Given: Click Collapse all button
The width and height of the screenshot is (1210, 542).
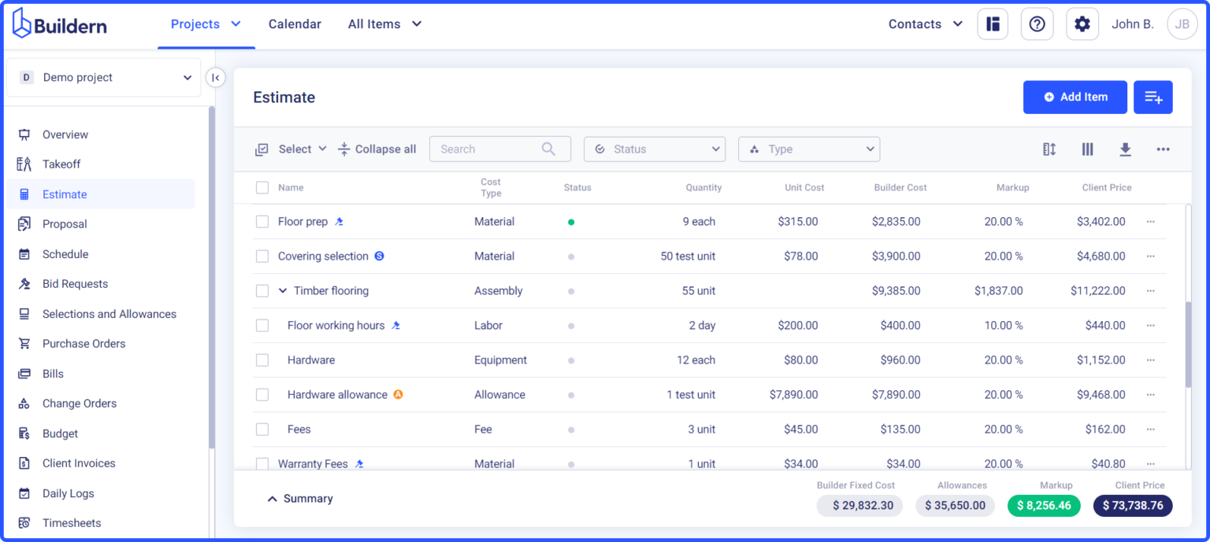Looking at the screenshot, I should click(377, 149).
